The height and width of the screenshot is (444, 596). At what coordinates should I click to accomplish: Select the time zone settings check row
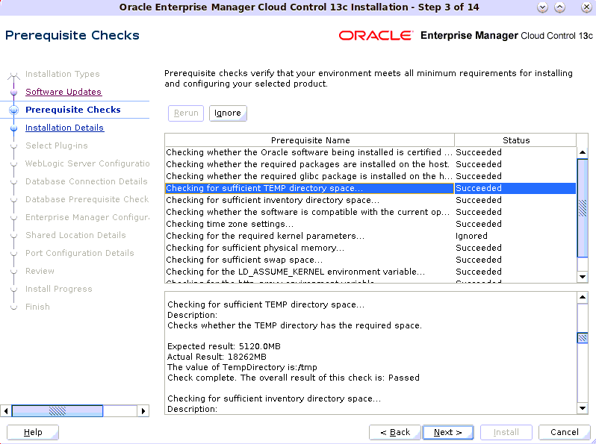point(370,224)
